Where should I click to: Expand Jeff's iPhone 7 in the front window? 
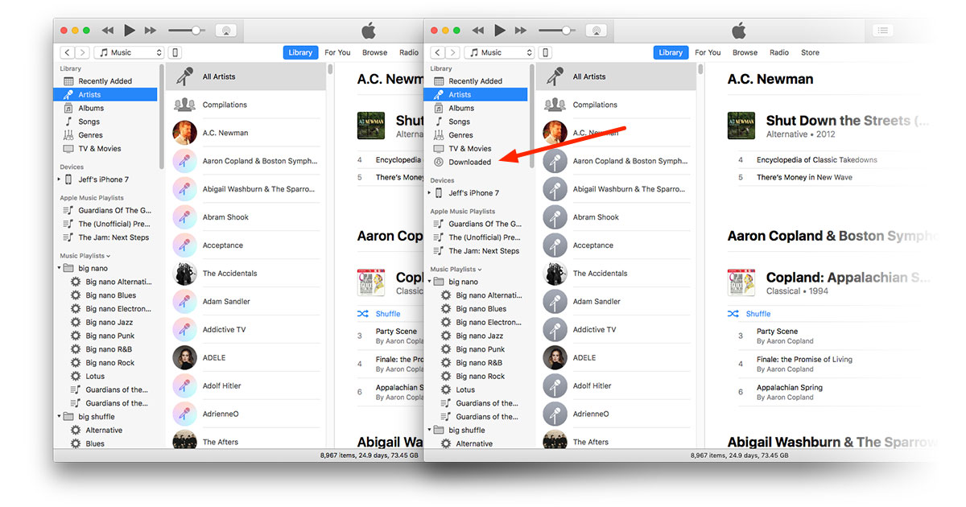430,193
